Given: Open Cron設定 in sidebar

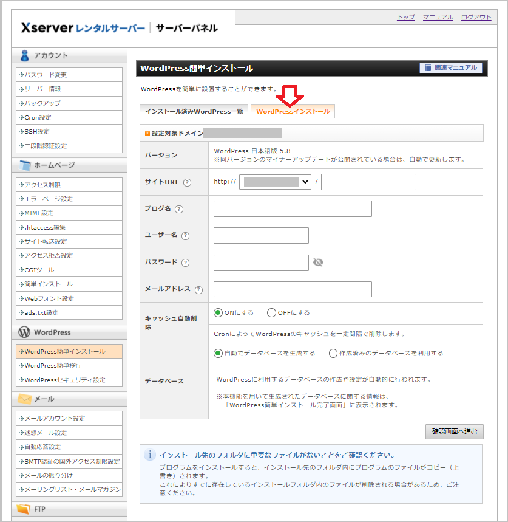Looking at the screenshot, I should [69, 117].
